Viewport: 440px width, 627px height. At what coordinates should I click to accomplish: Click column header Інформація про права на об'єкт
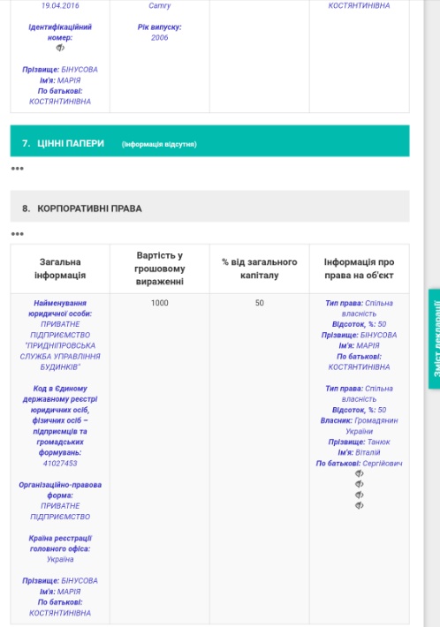click(x=360, y=268)
